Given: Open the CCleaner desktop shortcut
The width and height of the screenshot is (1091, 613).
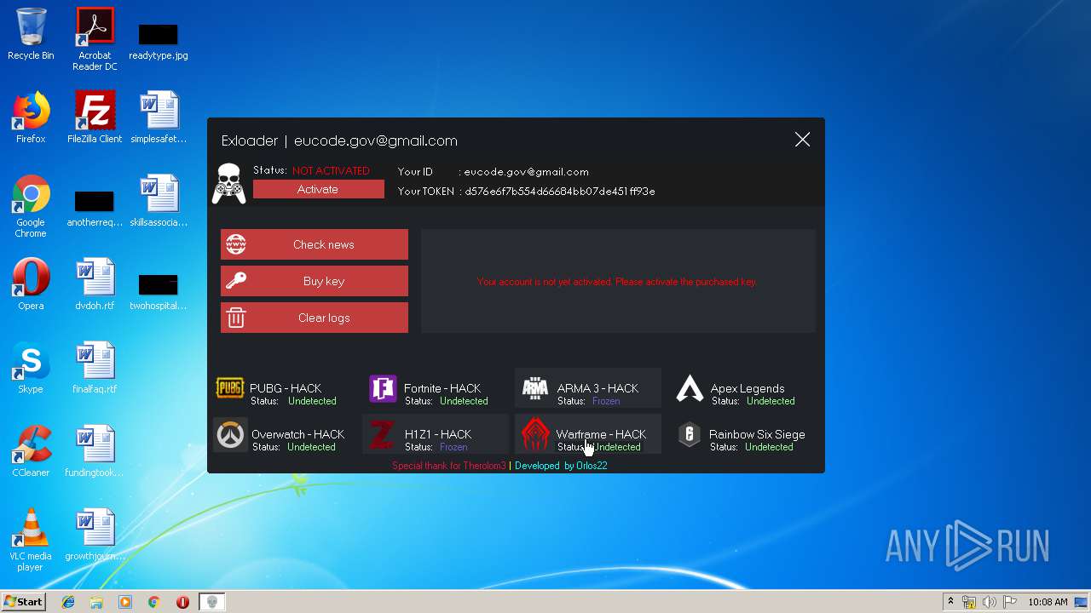Looking at the screenshot, I should (31, 451).
